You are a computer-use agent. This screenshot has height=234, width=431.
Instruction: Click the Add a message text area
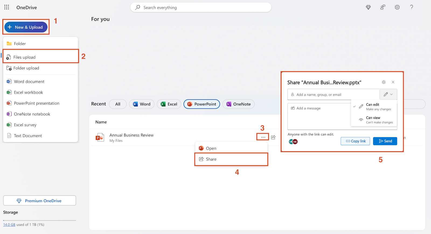tap(319, 116)
